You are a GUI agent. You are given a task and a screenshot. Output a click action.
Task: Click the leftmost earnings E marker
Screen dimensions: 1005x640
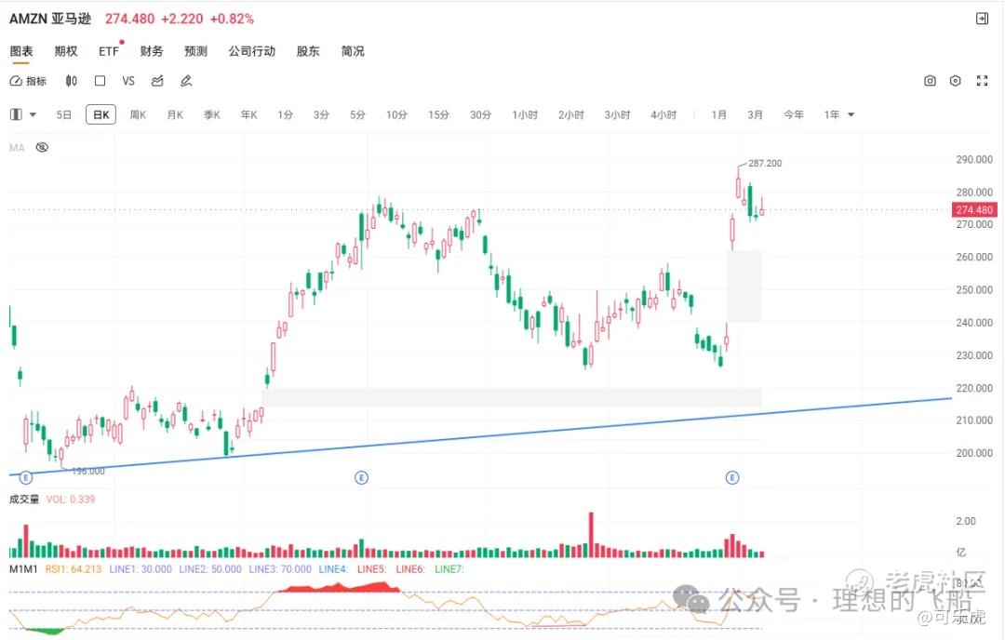pos(26,477)
